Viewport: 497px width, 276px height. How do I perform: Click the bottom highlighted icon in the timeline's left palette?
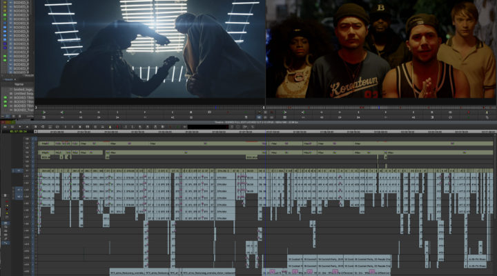(x=6, y=244)
